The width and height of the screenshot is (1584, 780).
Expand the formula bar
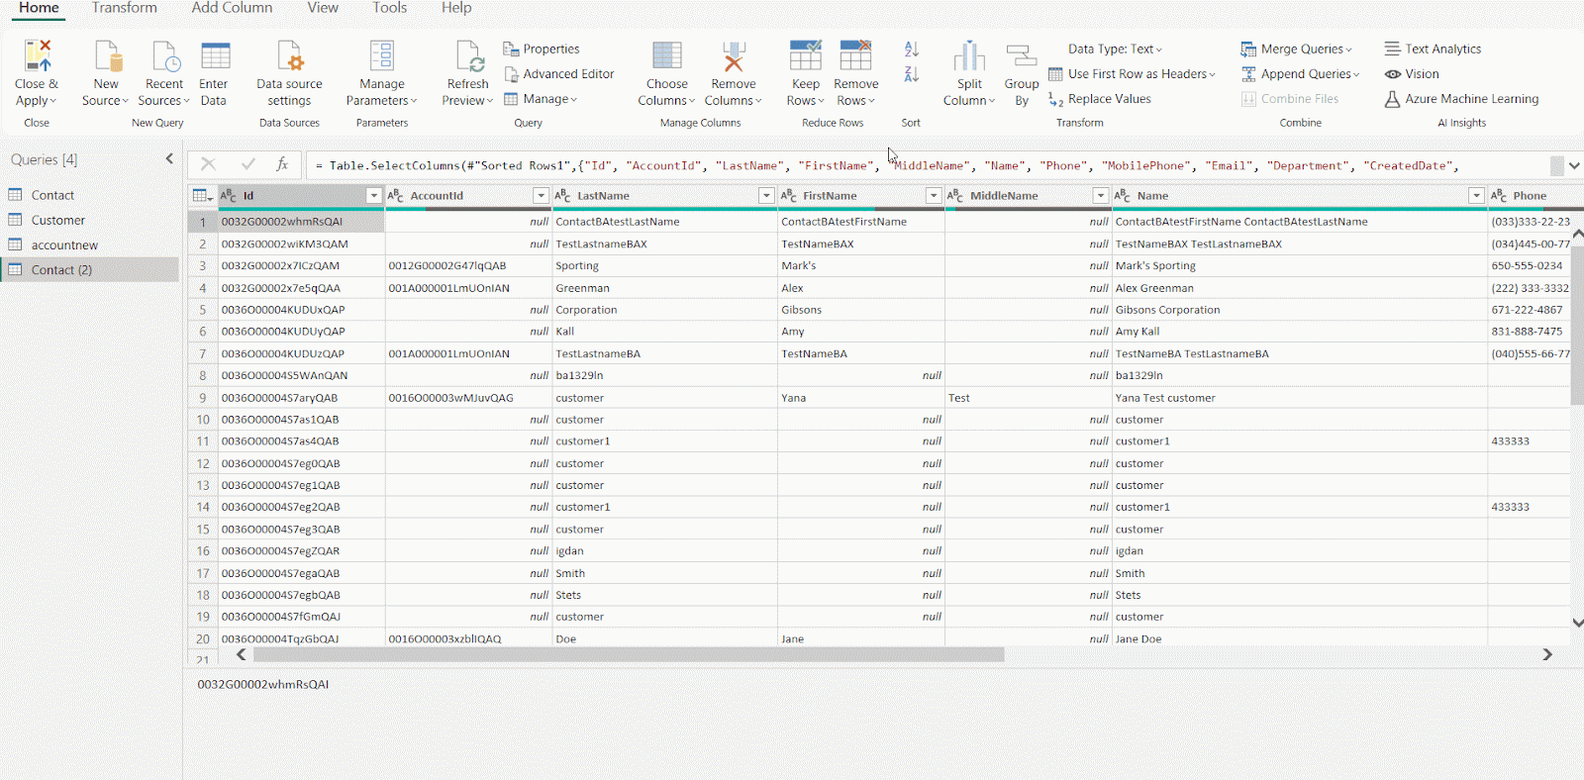[x=1574, y=165]
